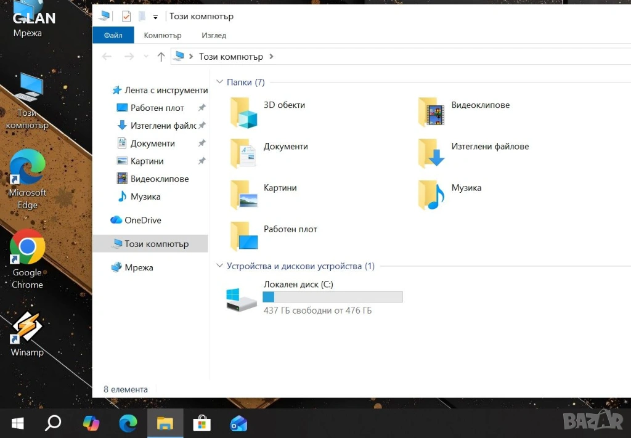Open the Музика folder with note icon

[x=431, y=195]
